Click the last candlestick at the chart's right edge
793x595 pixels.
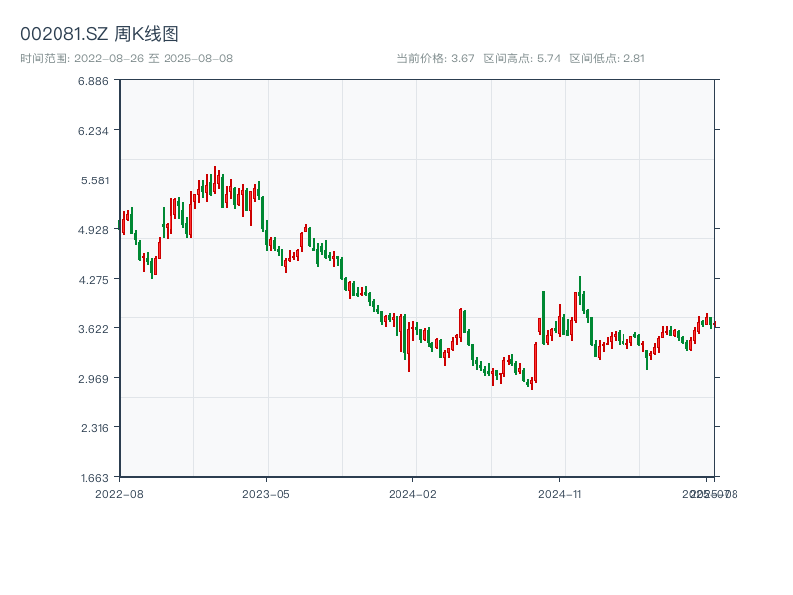[x=714, y=325]
